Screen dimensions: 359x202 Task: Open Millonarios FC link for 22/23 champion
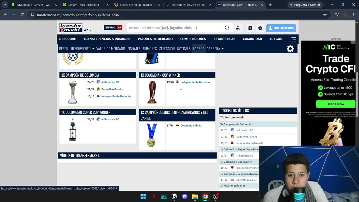(110, 82)
